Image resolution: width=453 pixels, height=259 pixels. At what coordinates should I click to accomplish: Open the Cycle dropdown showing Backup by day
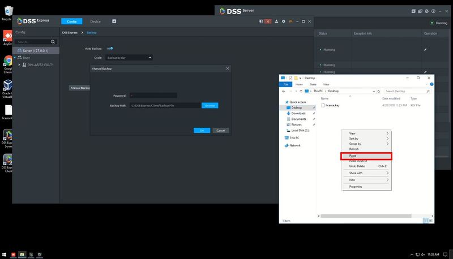[129, 58]
